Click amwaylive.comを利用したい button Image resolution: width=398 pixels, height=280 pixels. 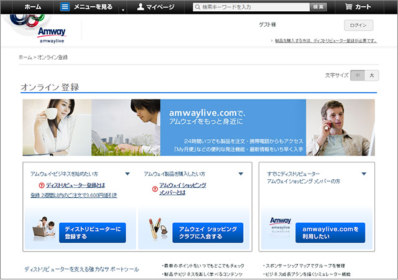(x=330, y=233)
